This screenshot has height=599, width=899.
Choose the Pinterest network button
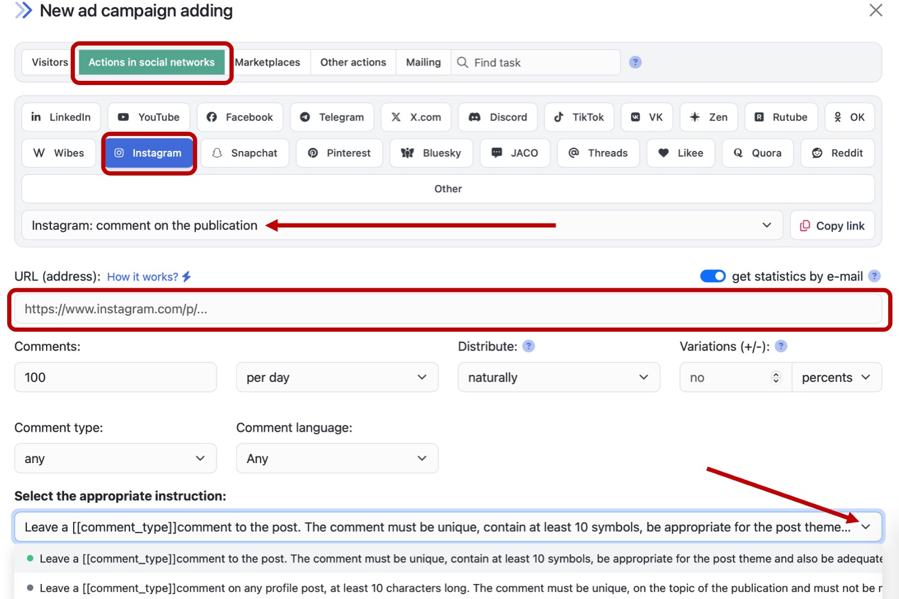pos(339,153)
